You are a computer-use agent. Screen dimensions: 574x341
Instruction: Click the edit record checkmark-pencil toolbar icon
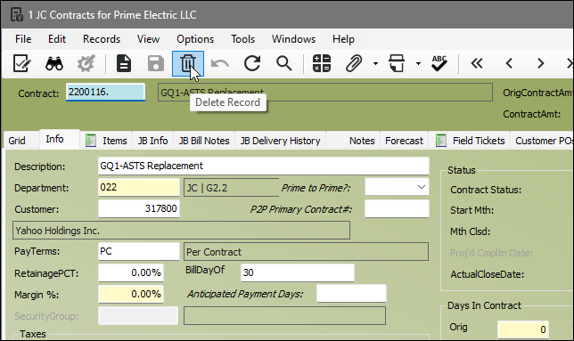(21, 63)
